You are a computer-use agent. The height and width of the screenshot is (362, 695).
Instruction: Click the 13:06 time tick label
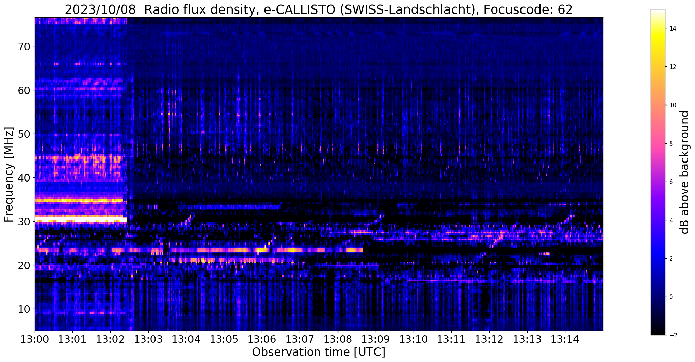pos(262,339)
